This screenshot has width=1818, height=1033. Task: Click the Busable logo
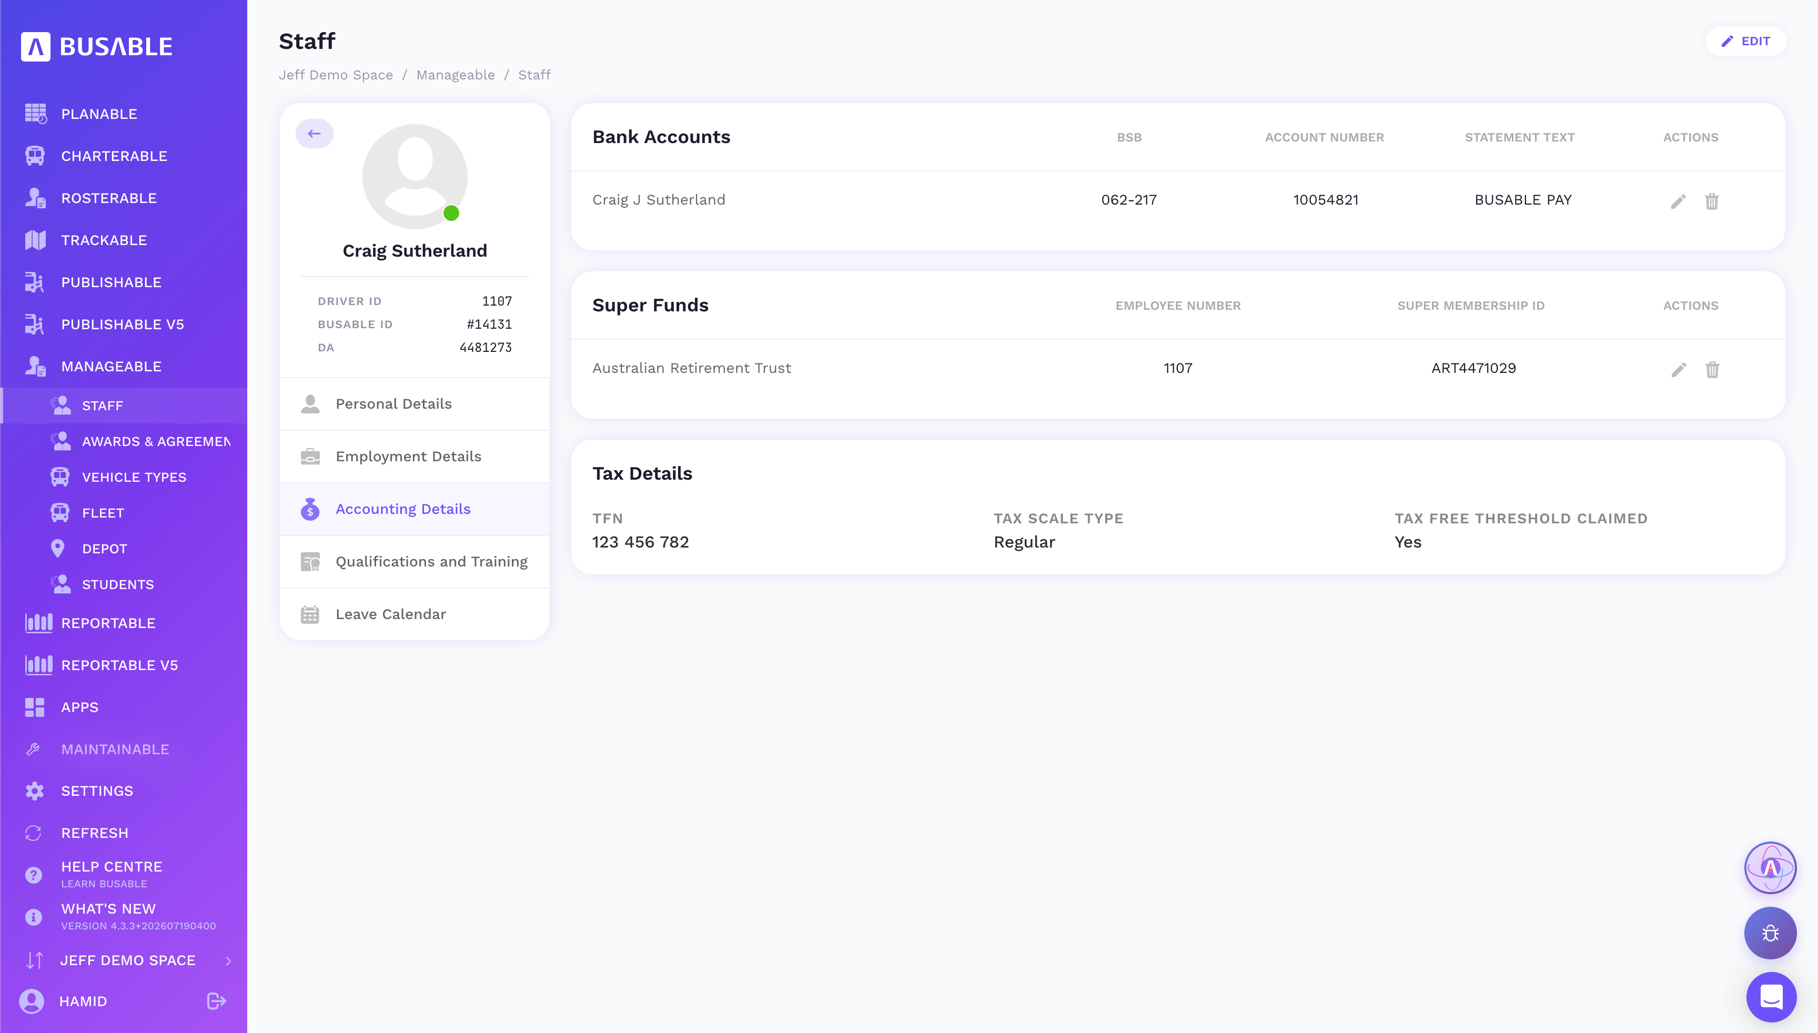point(96,47)
